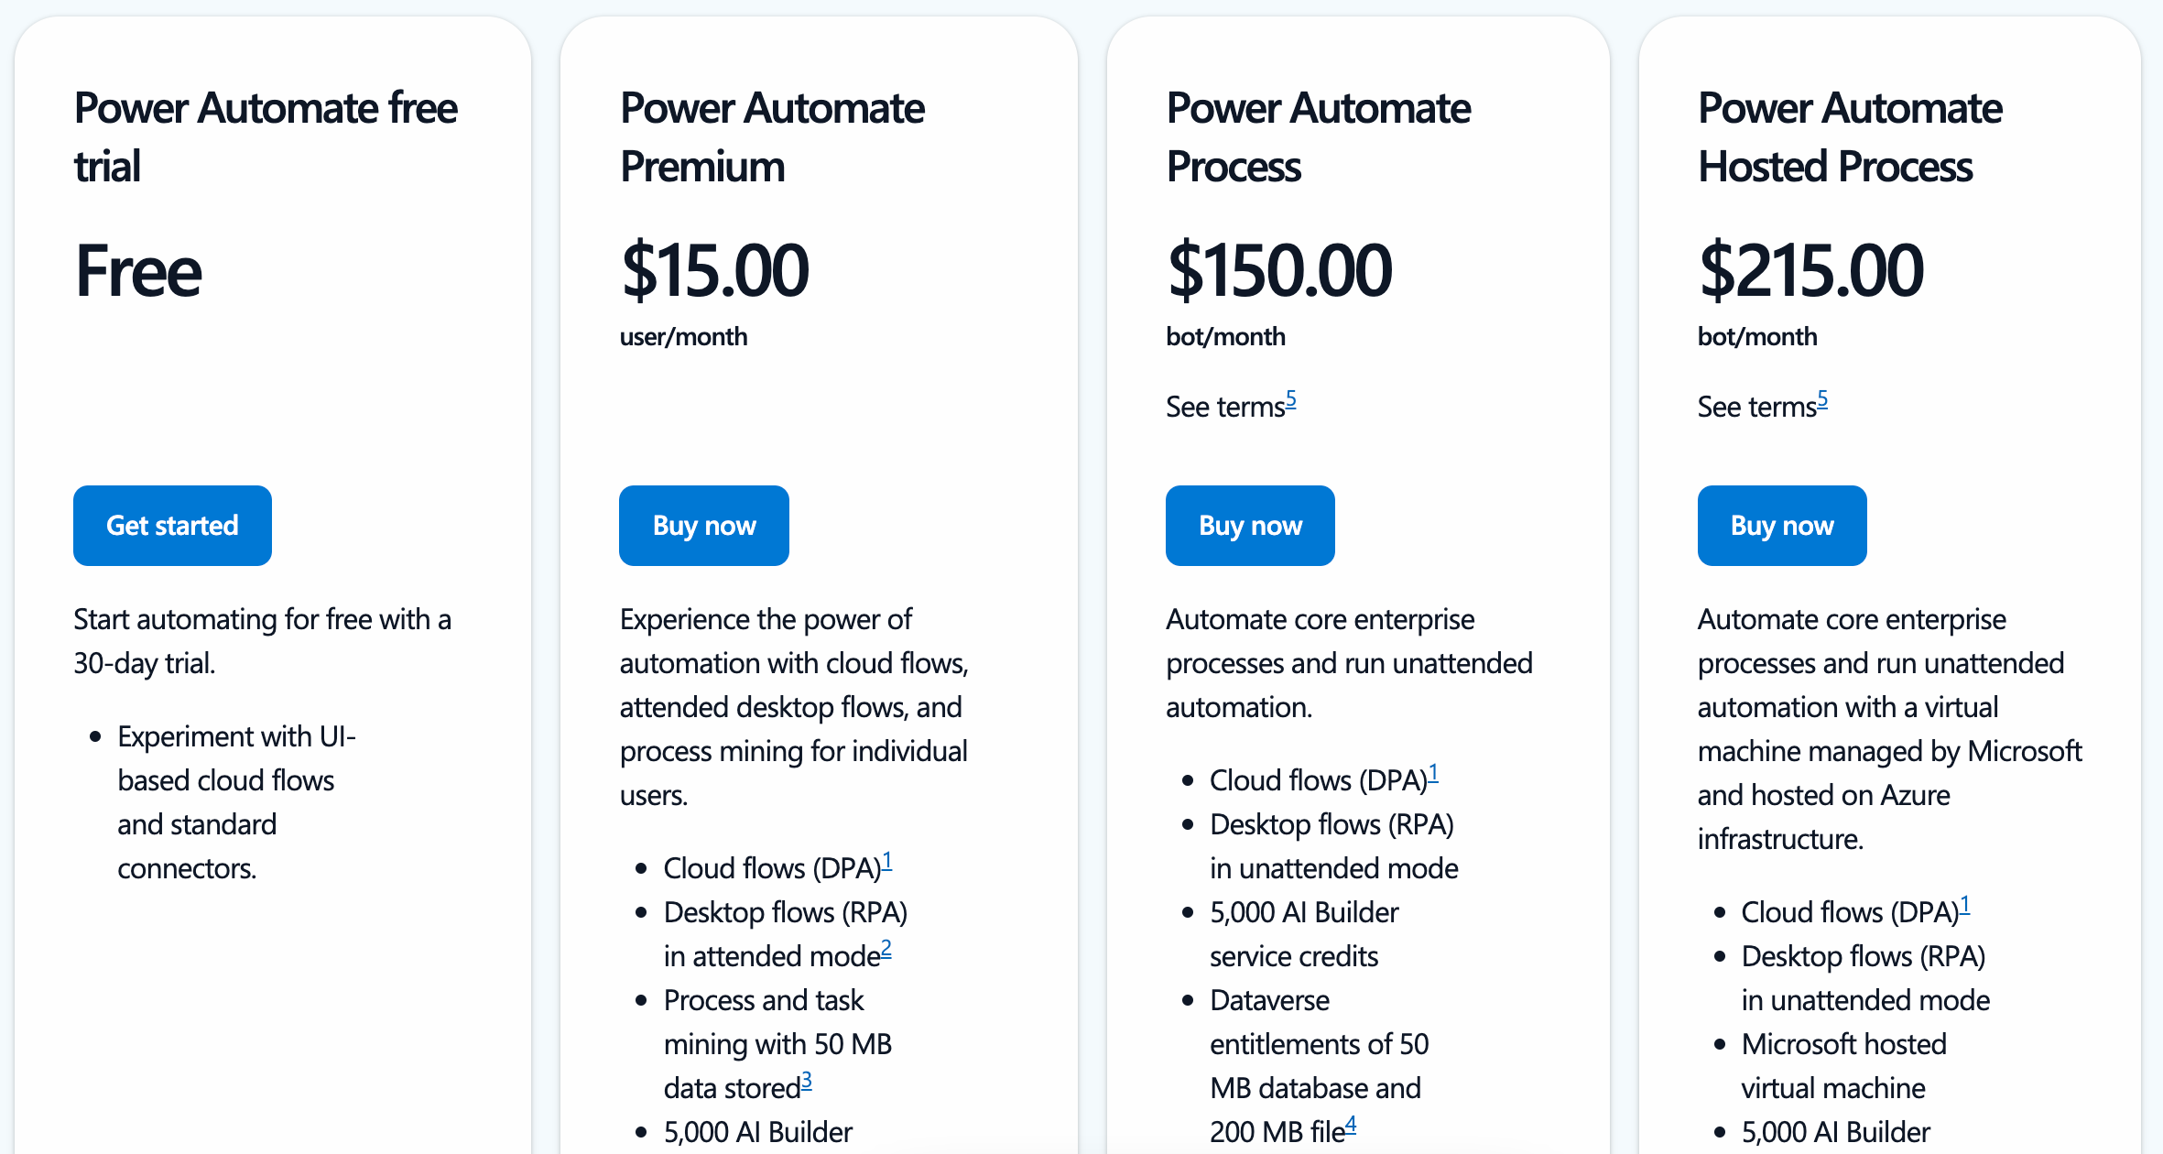The height and width of the screenshot is (1154, 2163).
Task: Select the Power Automate Process heading
Action: [1319, 136]
